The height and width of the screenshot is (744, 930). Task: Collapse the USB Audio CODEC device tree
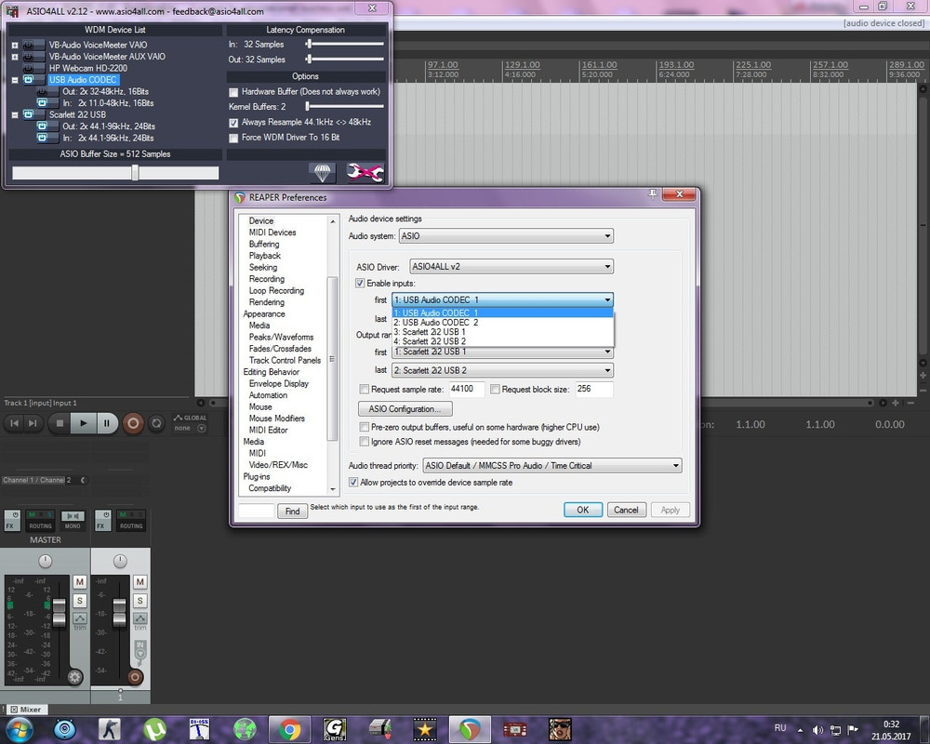(15, 80)
